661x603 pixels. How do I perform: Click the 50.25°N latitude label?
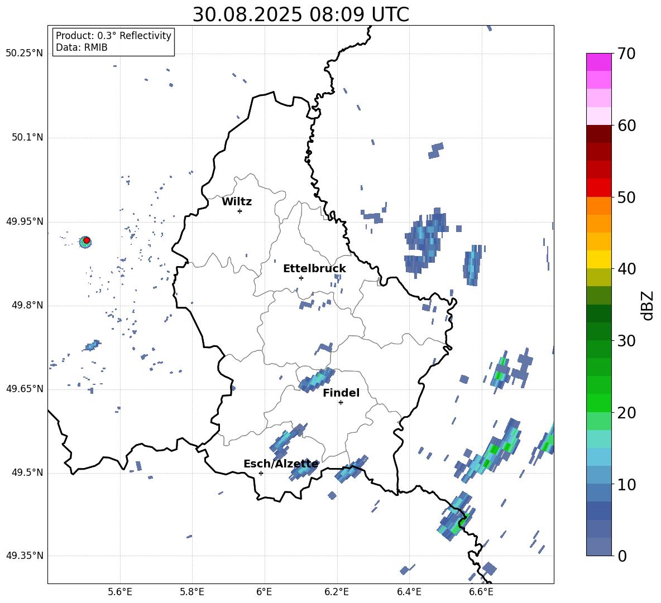coord(25,54)
